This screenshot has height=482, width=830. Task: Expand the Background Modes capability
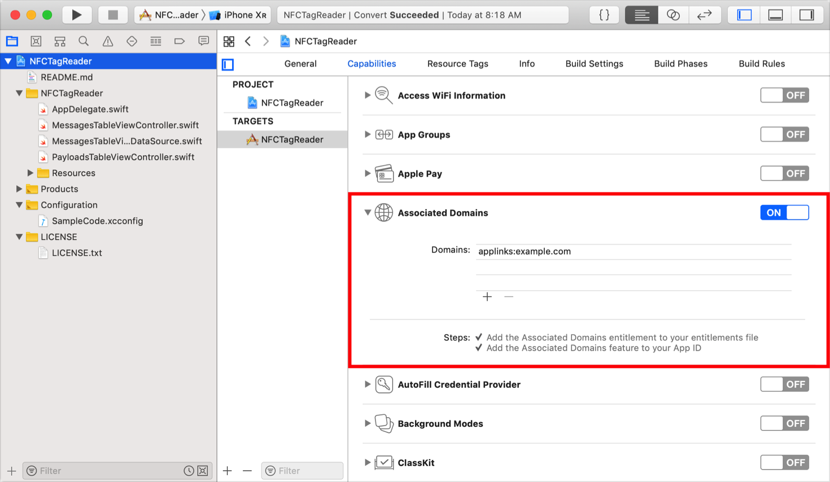[367, 423]
